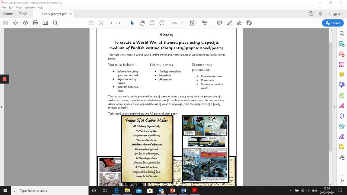Choose the Selection arrow tool

[132, 23]
